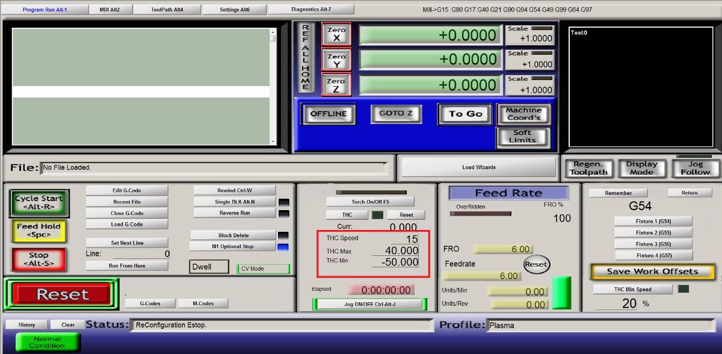Toggle the THC button
Viewport: 722px width, 354px height.
tap(347, 214)
